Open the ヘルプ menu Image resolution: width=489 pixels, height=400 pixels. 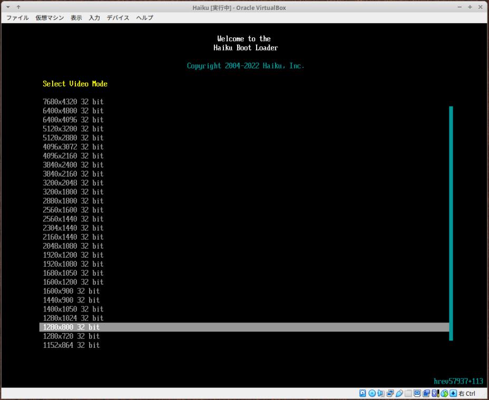tap(145, 18)
